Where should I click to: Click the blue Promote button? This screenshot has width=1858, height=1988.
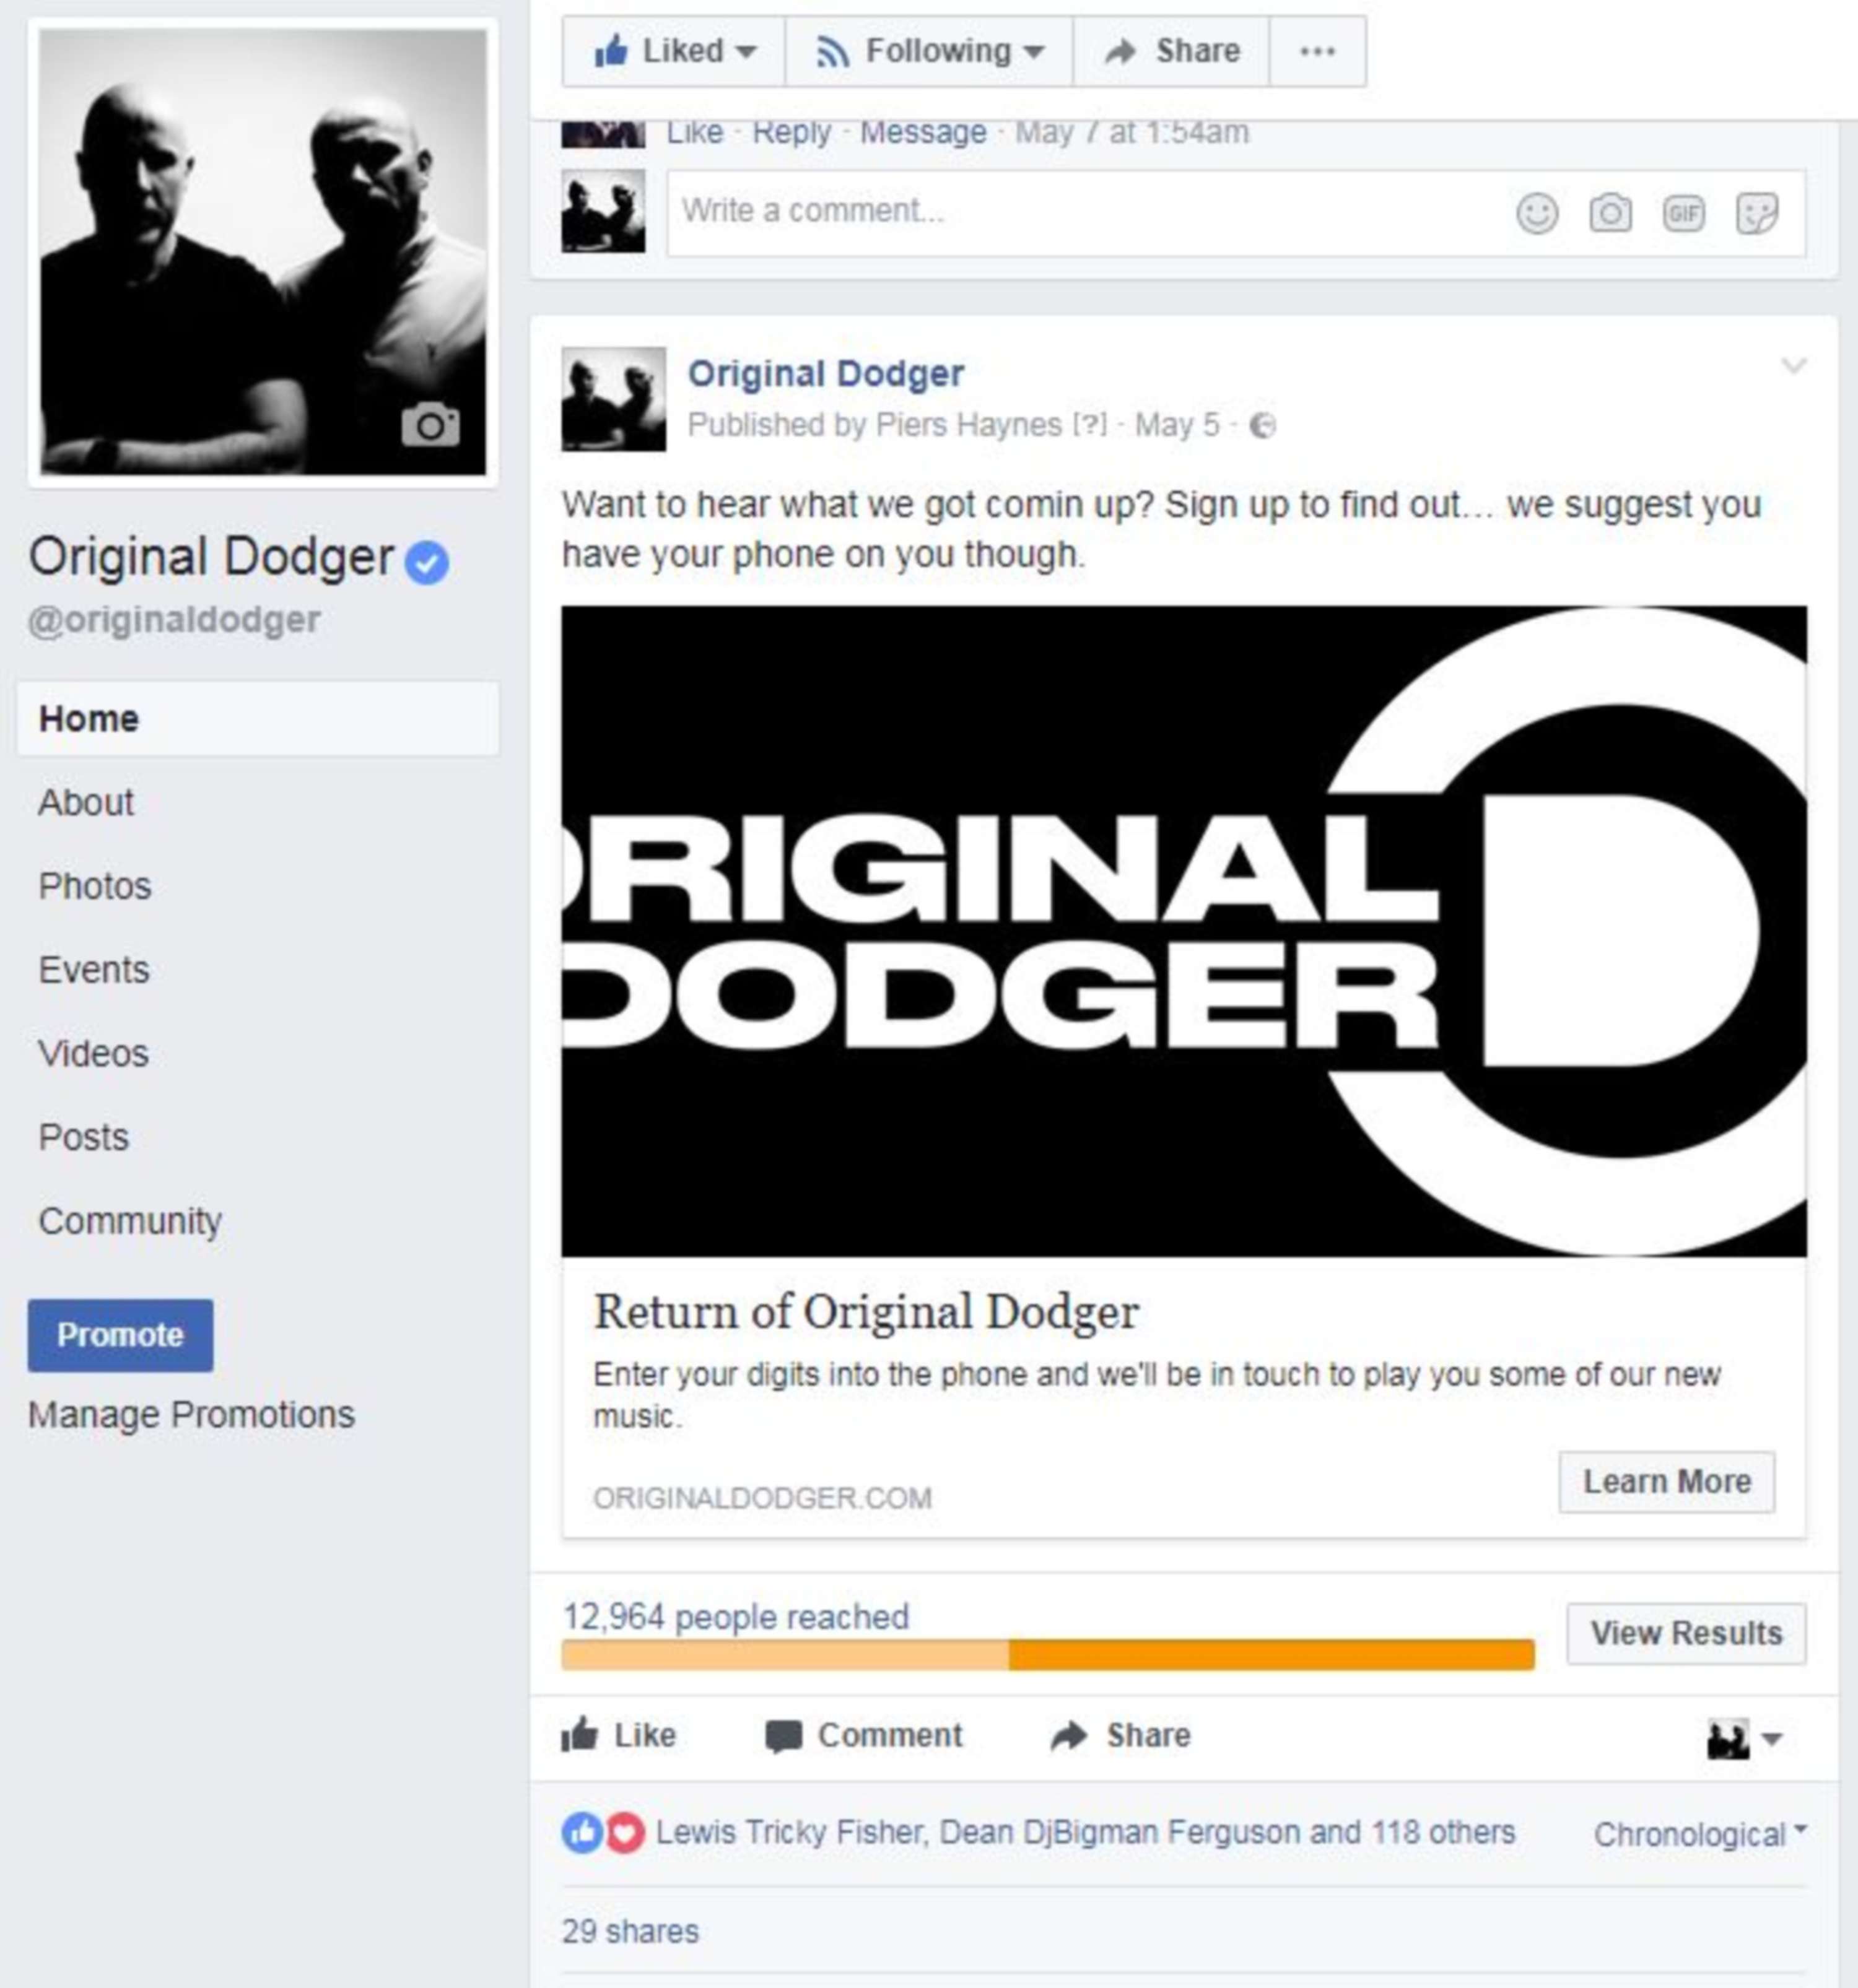pyautogui.click(x=120, y=1336)
